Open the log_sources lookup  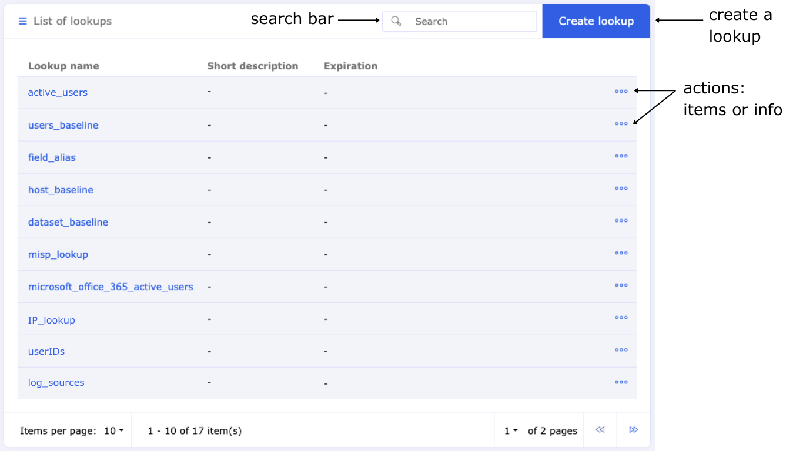(56, 382)
